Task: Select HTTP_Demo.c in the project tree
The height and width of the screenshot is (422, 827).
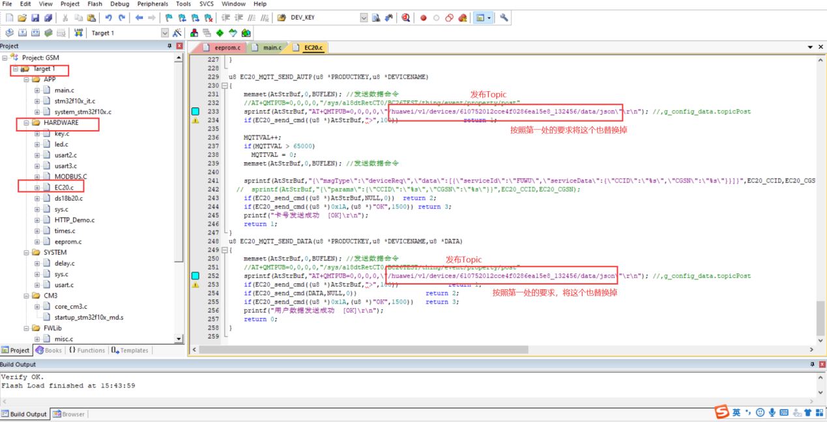Action: (x=74, y=220)
